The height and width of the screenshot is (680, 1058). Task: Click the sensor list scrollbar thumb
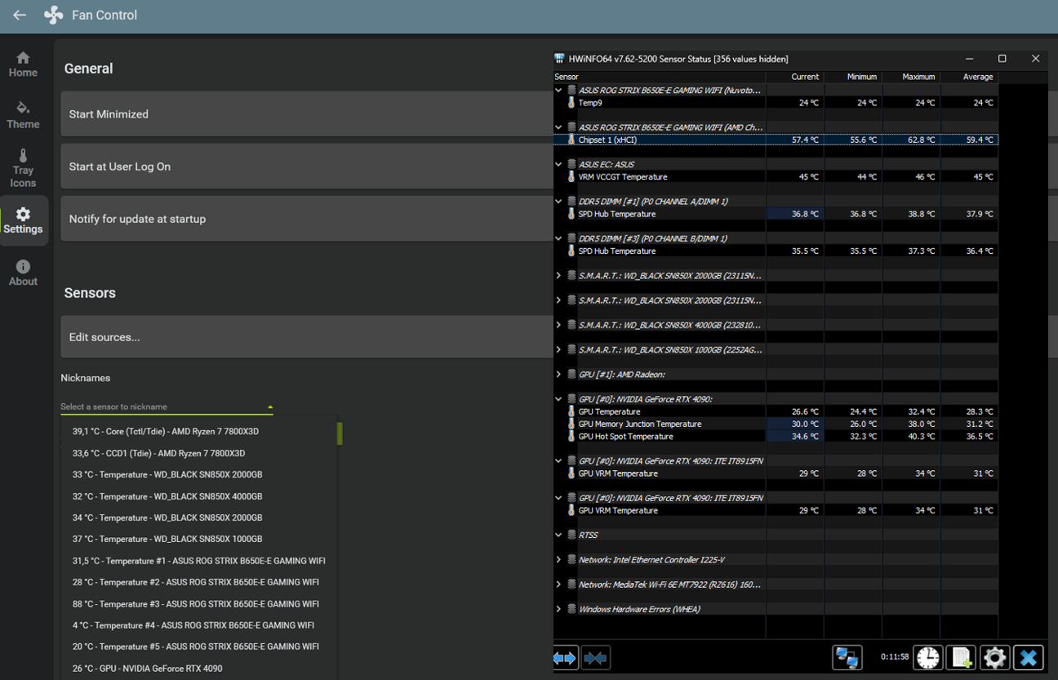(x=340, y=433)
